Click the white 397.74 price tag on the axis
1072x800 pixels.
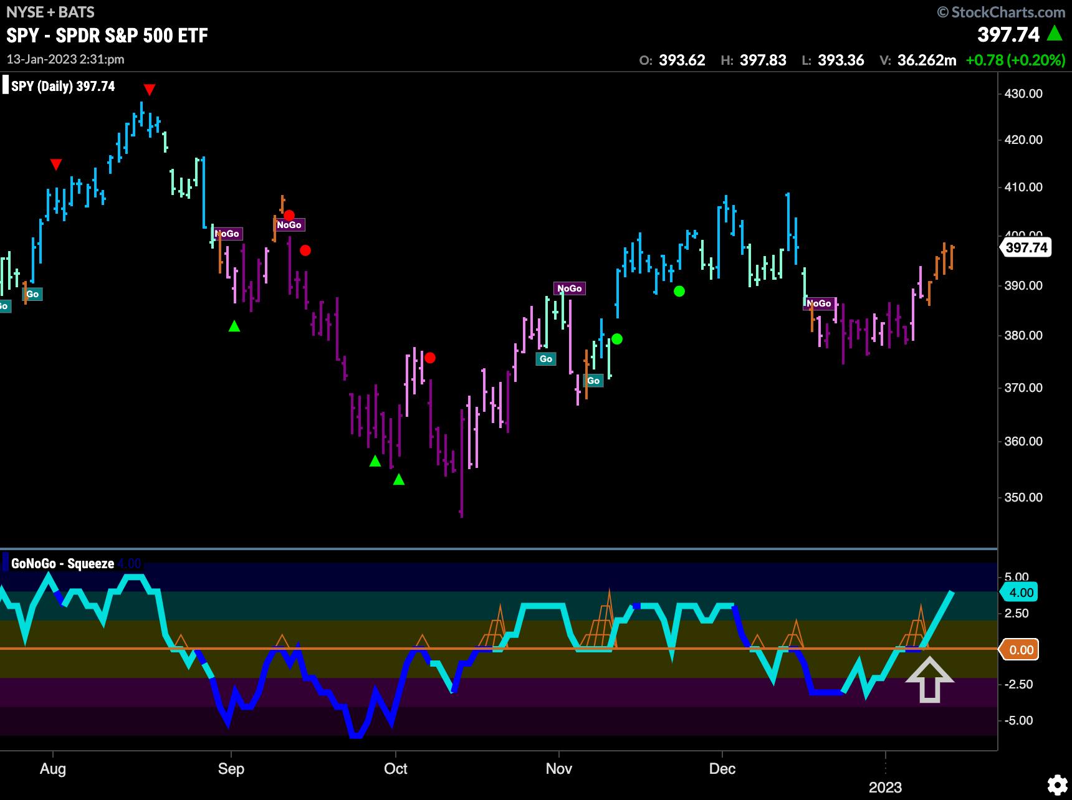point(1027,247)
